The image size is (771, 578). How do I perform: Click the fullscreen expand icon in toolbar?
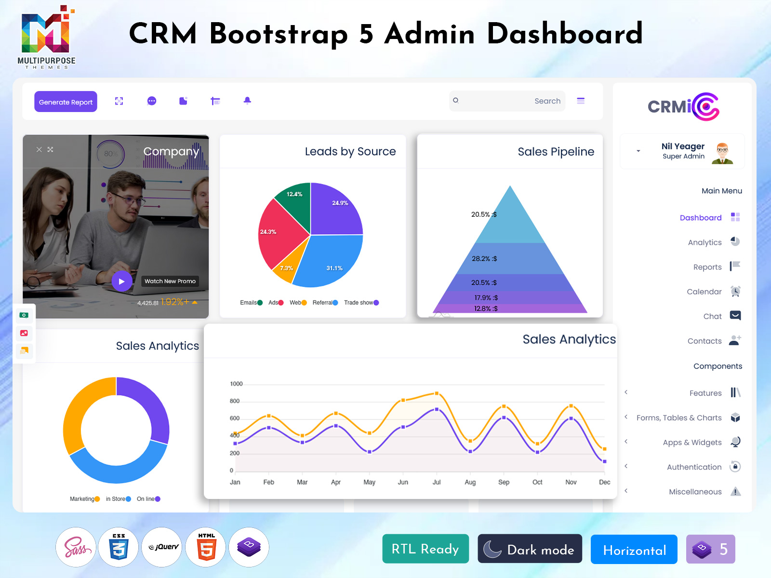click(x=119, y=101)
